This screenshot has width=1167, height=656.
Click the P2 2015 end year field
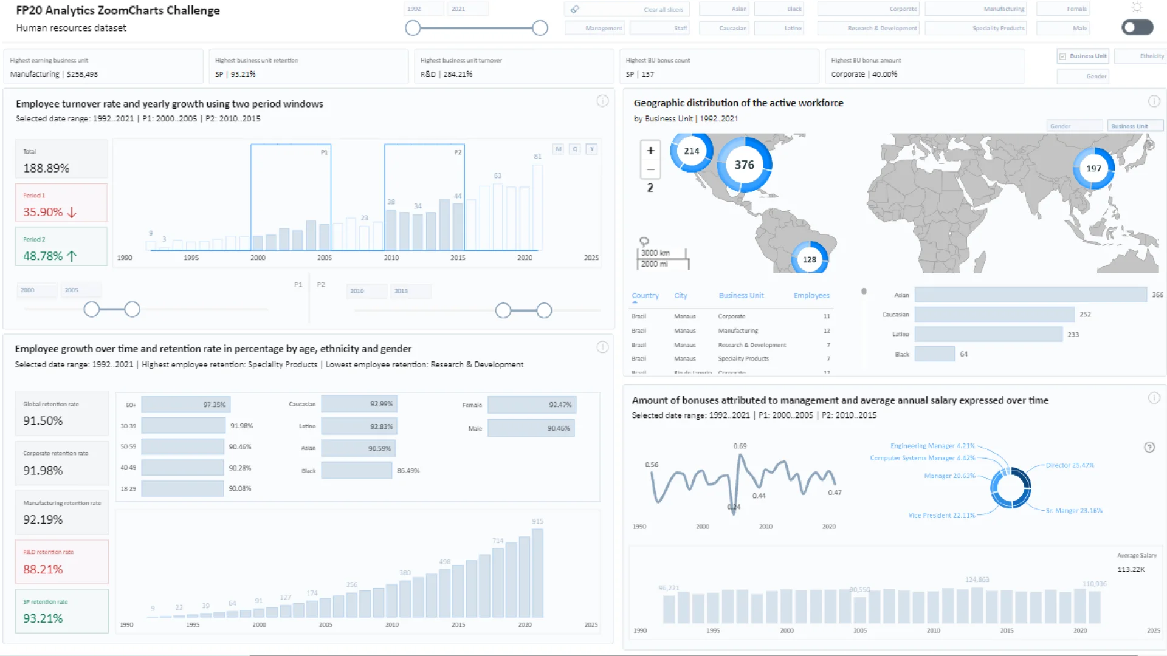click(x=410, y=291)
